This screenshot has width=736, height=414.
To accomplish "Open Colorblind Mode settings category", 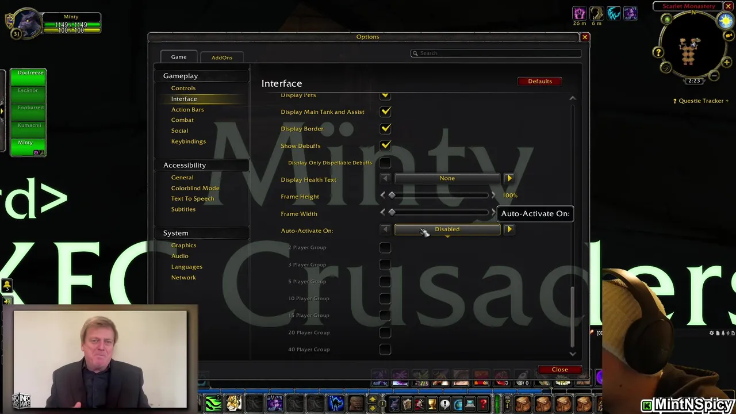I will (195, 188).
